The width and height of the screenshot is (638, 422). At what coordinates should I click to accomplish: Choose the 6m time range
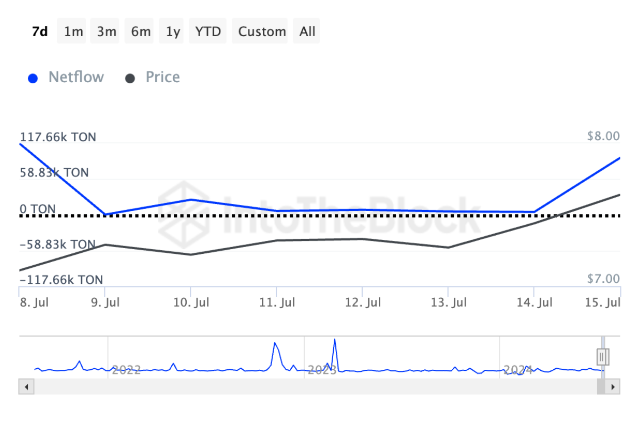[141, 32]
